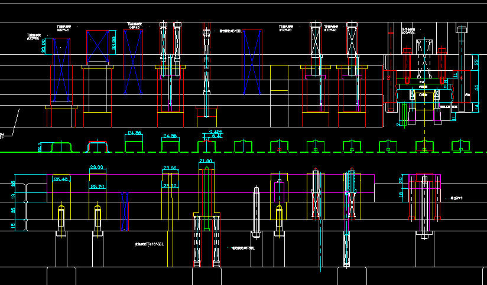
Task: Pick the vertical 22 dimension at right edge
Action: click(x=476, y=62)
